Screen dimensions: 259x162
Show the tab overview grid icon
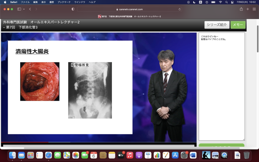254,9
